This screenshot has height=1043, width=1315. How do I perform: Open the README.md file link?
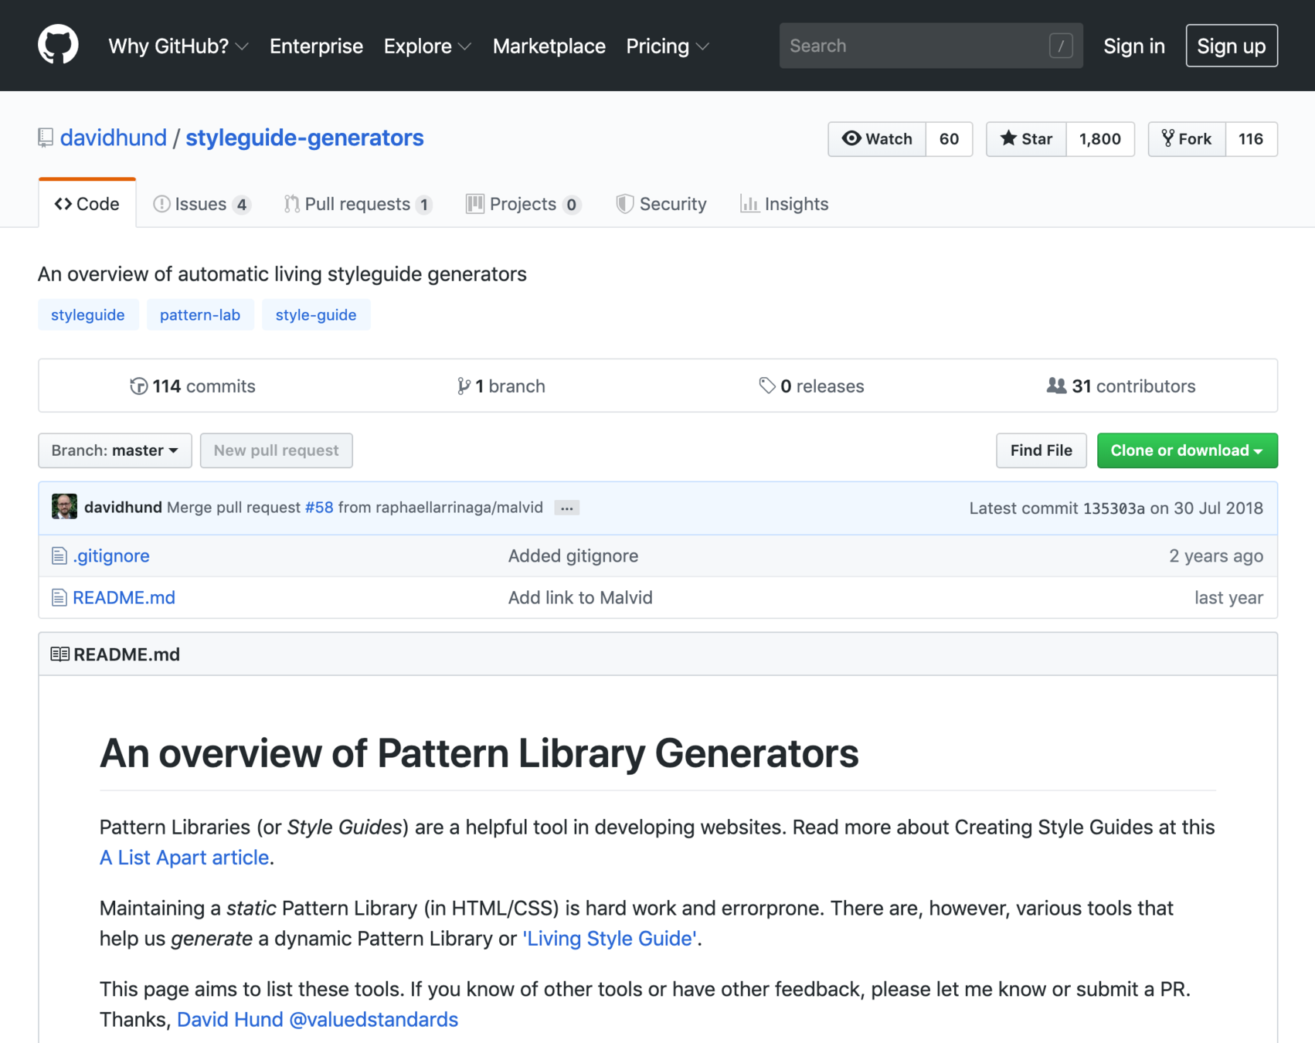(124, 598)
